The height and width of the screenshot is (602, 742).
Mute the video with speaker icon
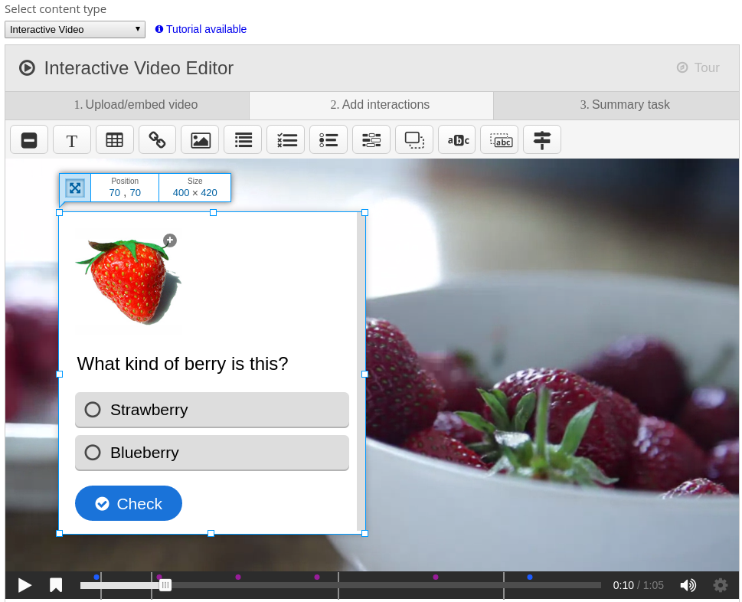(x=688, y=585)
